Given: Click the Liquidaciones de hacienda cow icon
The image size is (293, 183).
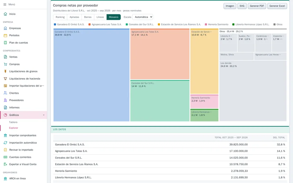Looking at the screenshot, I should pos(5,79).
